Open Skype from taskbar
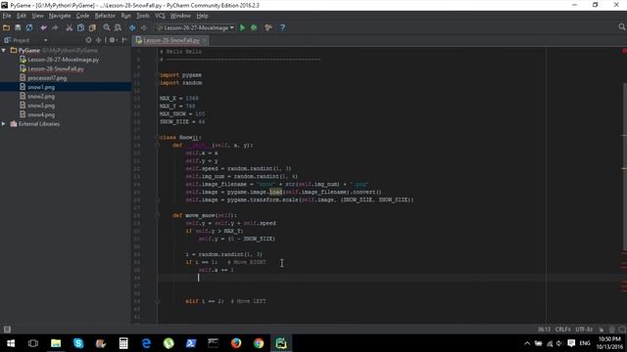The image size is (627, 352). point(78,343)
